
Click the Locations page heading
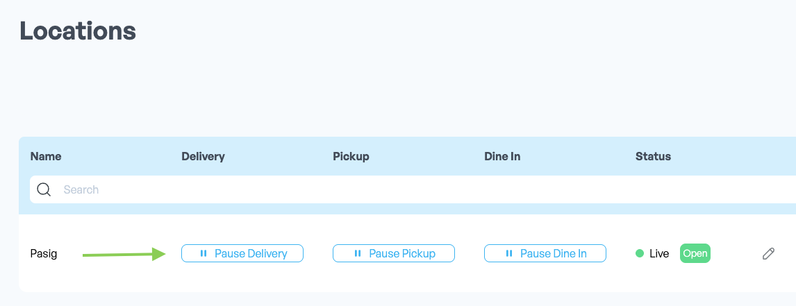(x=78, y=31)
